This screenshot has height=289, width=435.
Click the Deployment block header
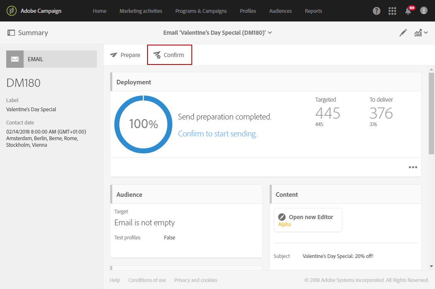(266, 82)
